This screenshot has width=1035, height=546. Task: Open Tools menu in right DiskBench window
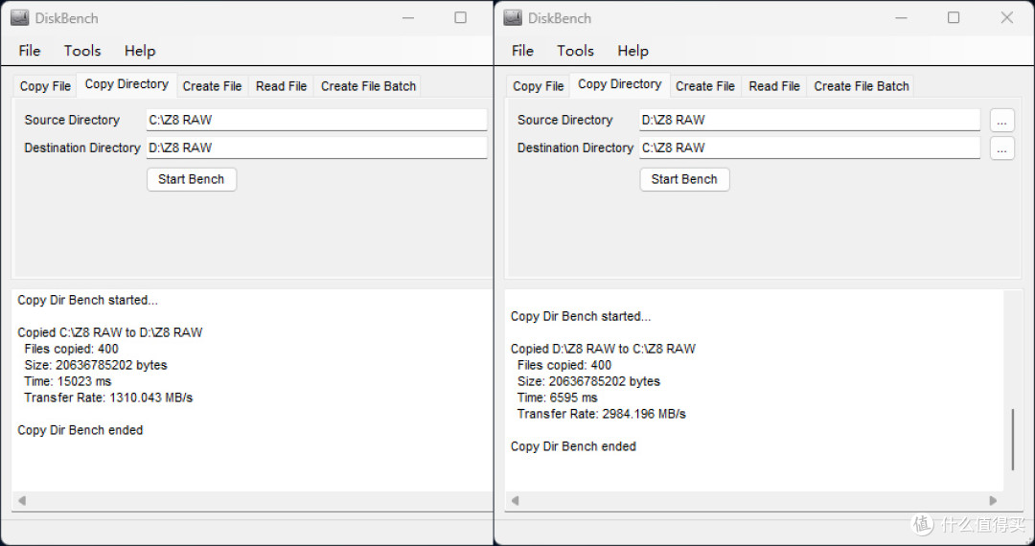(x=576, y=51)
